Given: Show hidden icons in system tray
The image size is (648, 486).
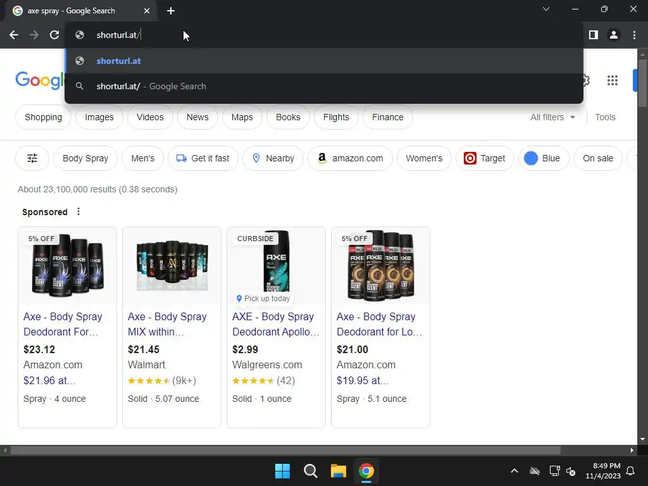Looking at the screenshot, I should [514, 471].
